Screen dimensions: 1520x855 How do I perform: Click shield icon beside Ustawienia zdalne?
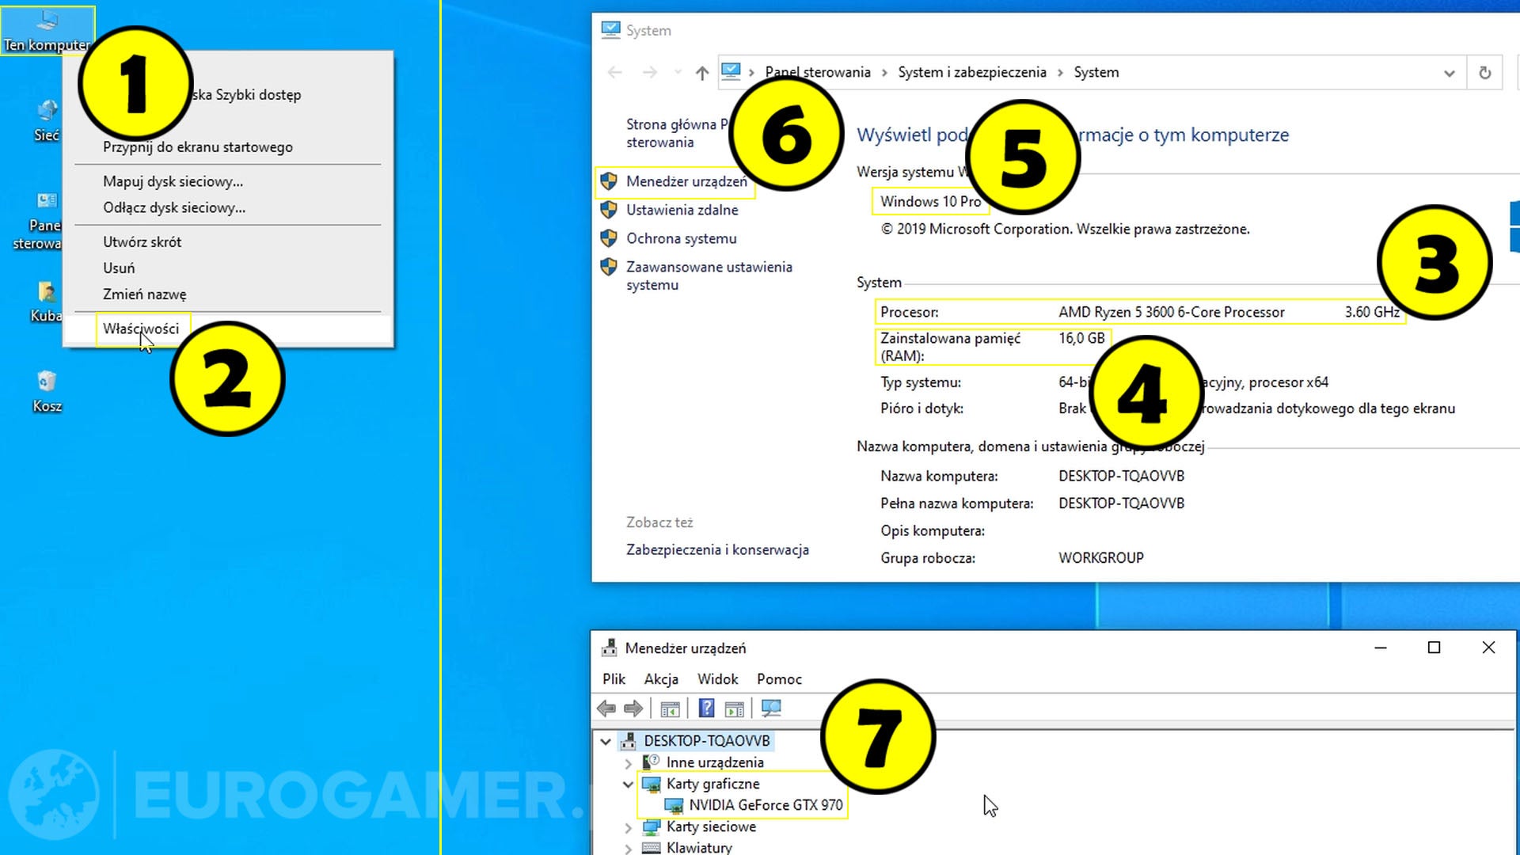tap(609, 210)
